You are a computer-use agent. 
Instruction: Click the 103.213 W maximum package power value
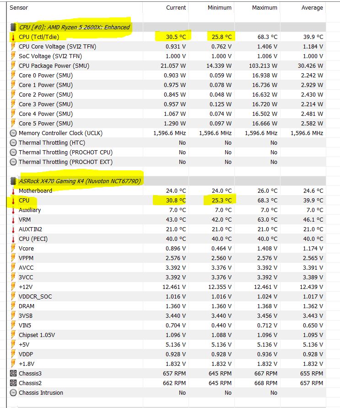263,66
